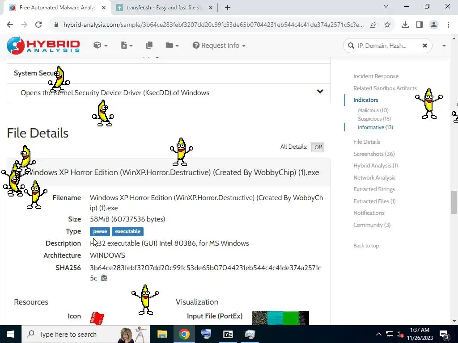Jump to Malicious (10) indicators

coord(373,110)
